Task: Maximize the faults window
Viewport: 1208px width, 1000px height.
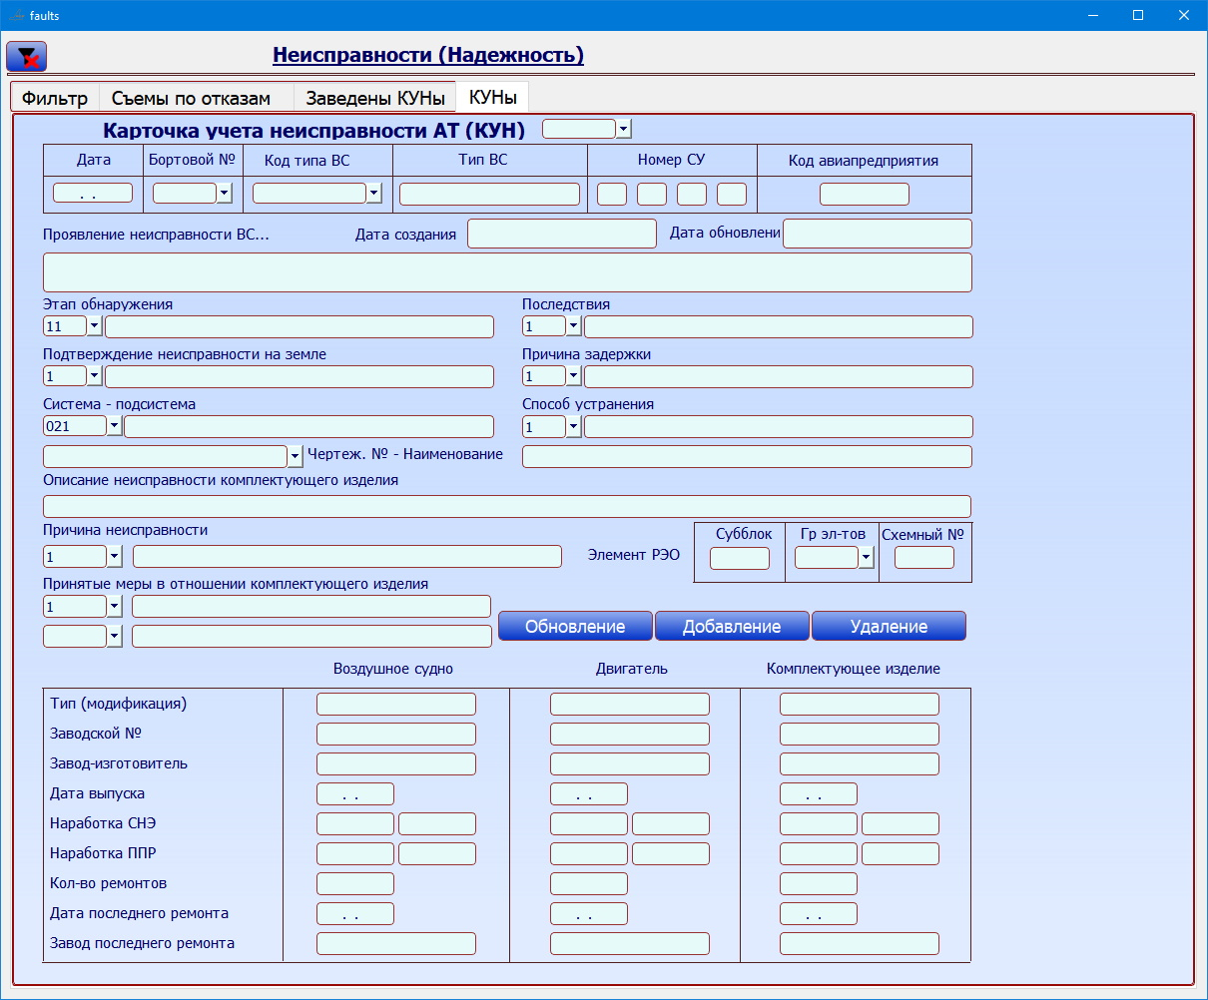Action: coord(1138,15)
